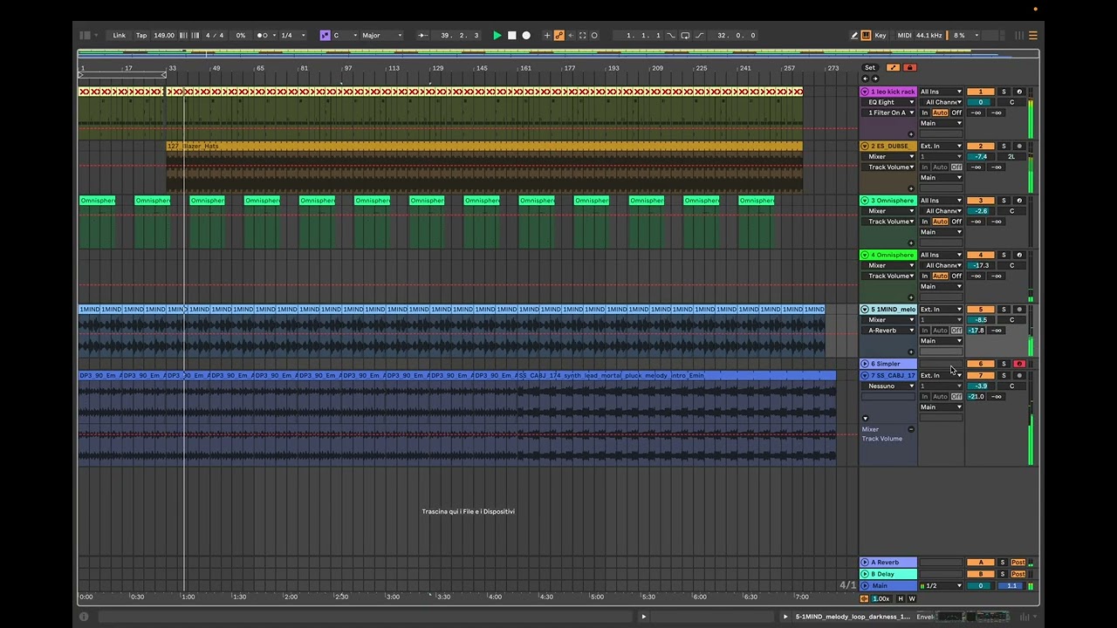Toggle Punch-In switch icon
Viewport: 1117px width, 628px height.
671,35
